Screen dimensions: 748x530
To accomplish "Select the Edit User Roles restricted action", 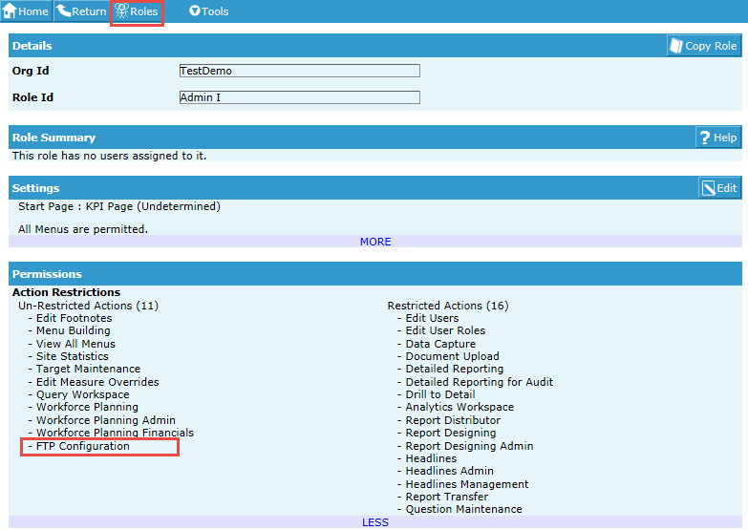I will pyautogui.click(x=445, y=330).
